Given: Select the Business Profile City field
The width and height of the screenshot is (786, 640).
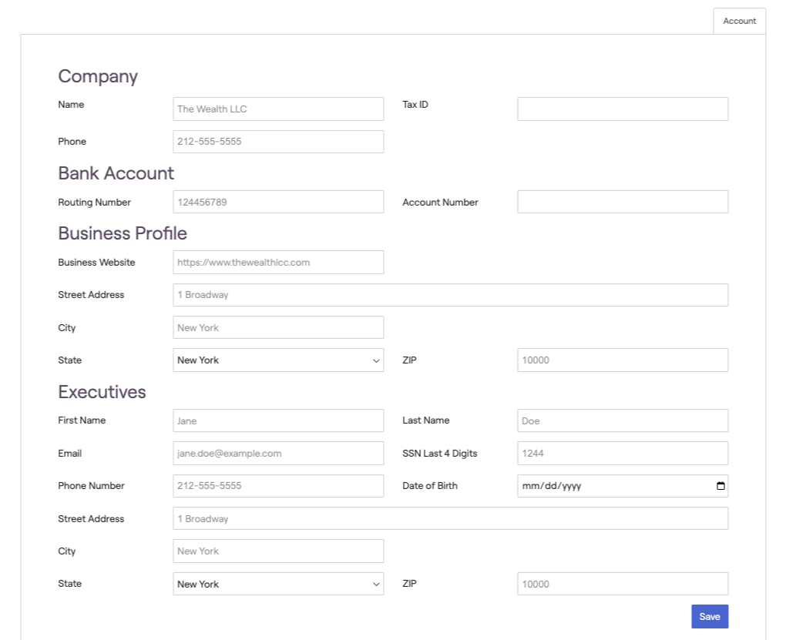Looking at the screenshot, I should point(278,327).
